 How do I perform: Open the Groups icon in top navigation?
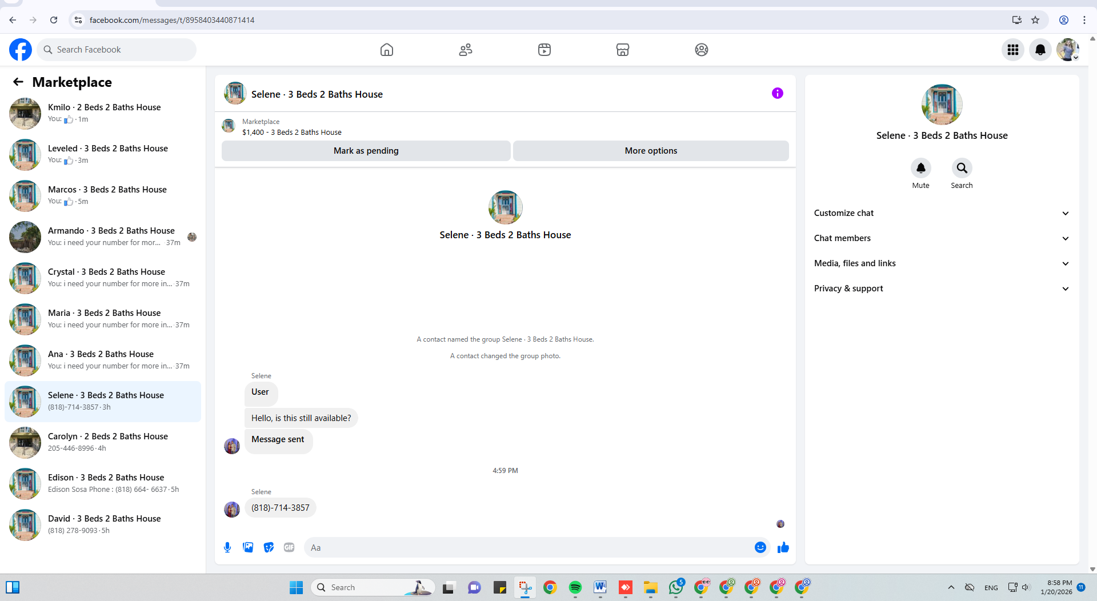coord(702,50)
